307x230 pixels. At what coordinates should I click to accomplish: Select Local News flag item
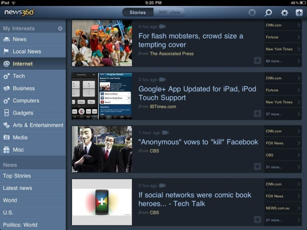[33, 52]
